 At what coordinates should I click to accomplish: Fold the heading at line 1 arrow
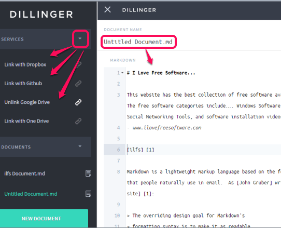122,73
